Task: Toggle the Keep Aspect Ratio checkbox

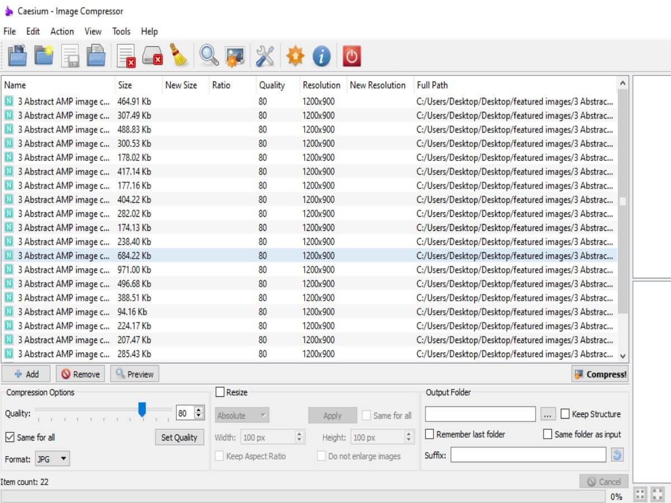Action: point(220,456)
